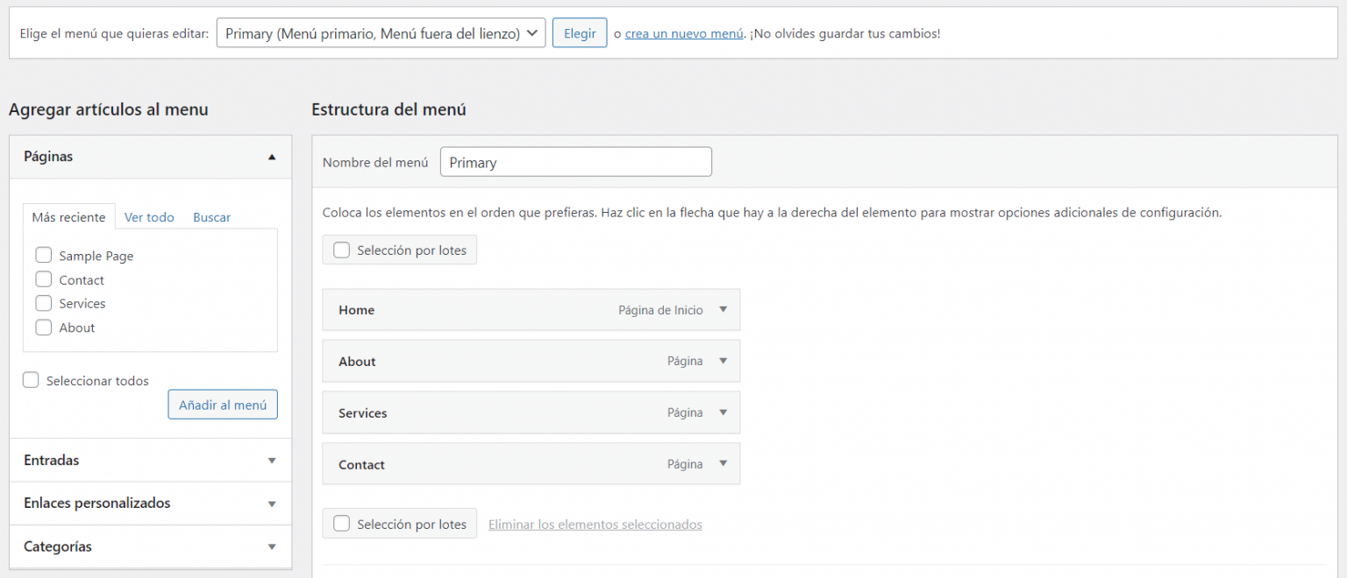Expand the Enlaces personalizados panel
This screenshot has width=1347, height=578.
(272, 503)
